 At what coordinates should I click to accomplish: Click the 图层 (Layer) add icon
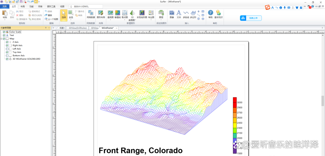[x=161, y=13]
